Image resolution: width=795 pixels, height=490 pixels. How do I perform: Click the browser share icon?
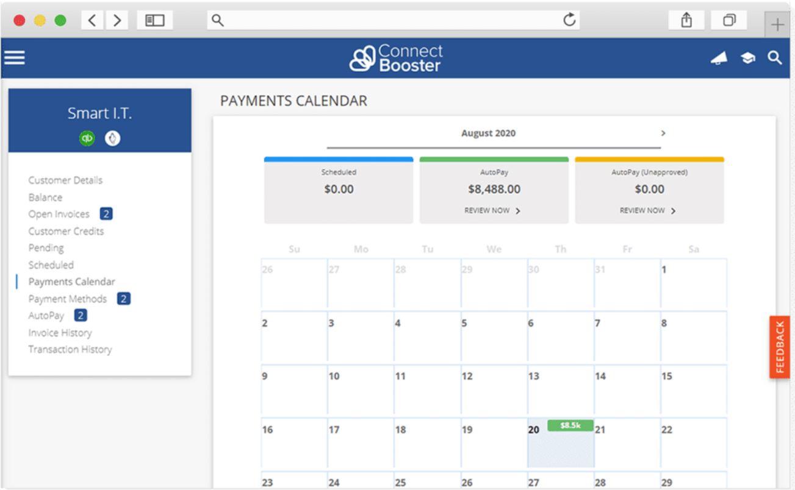[x=687, y=20]
